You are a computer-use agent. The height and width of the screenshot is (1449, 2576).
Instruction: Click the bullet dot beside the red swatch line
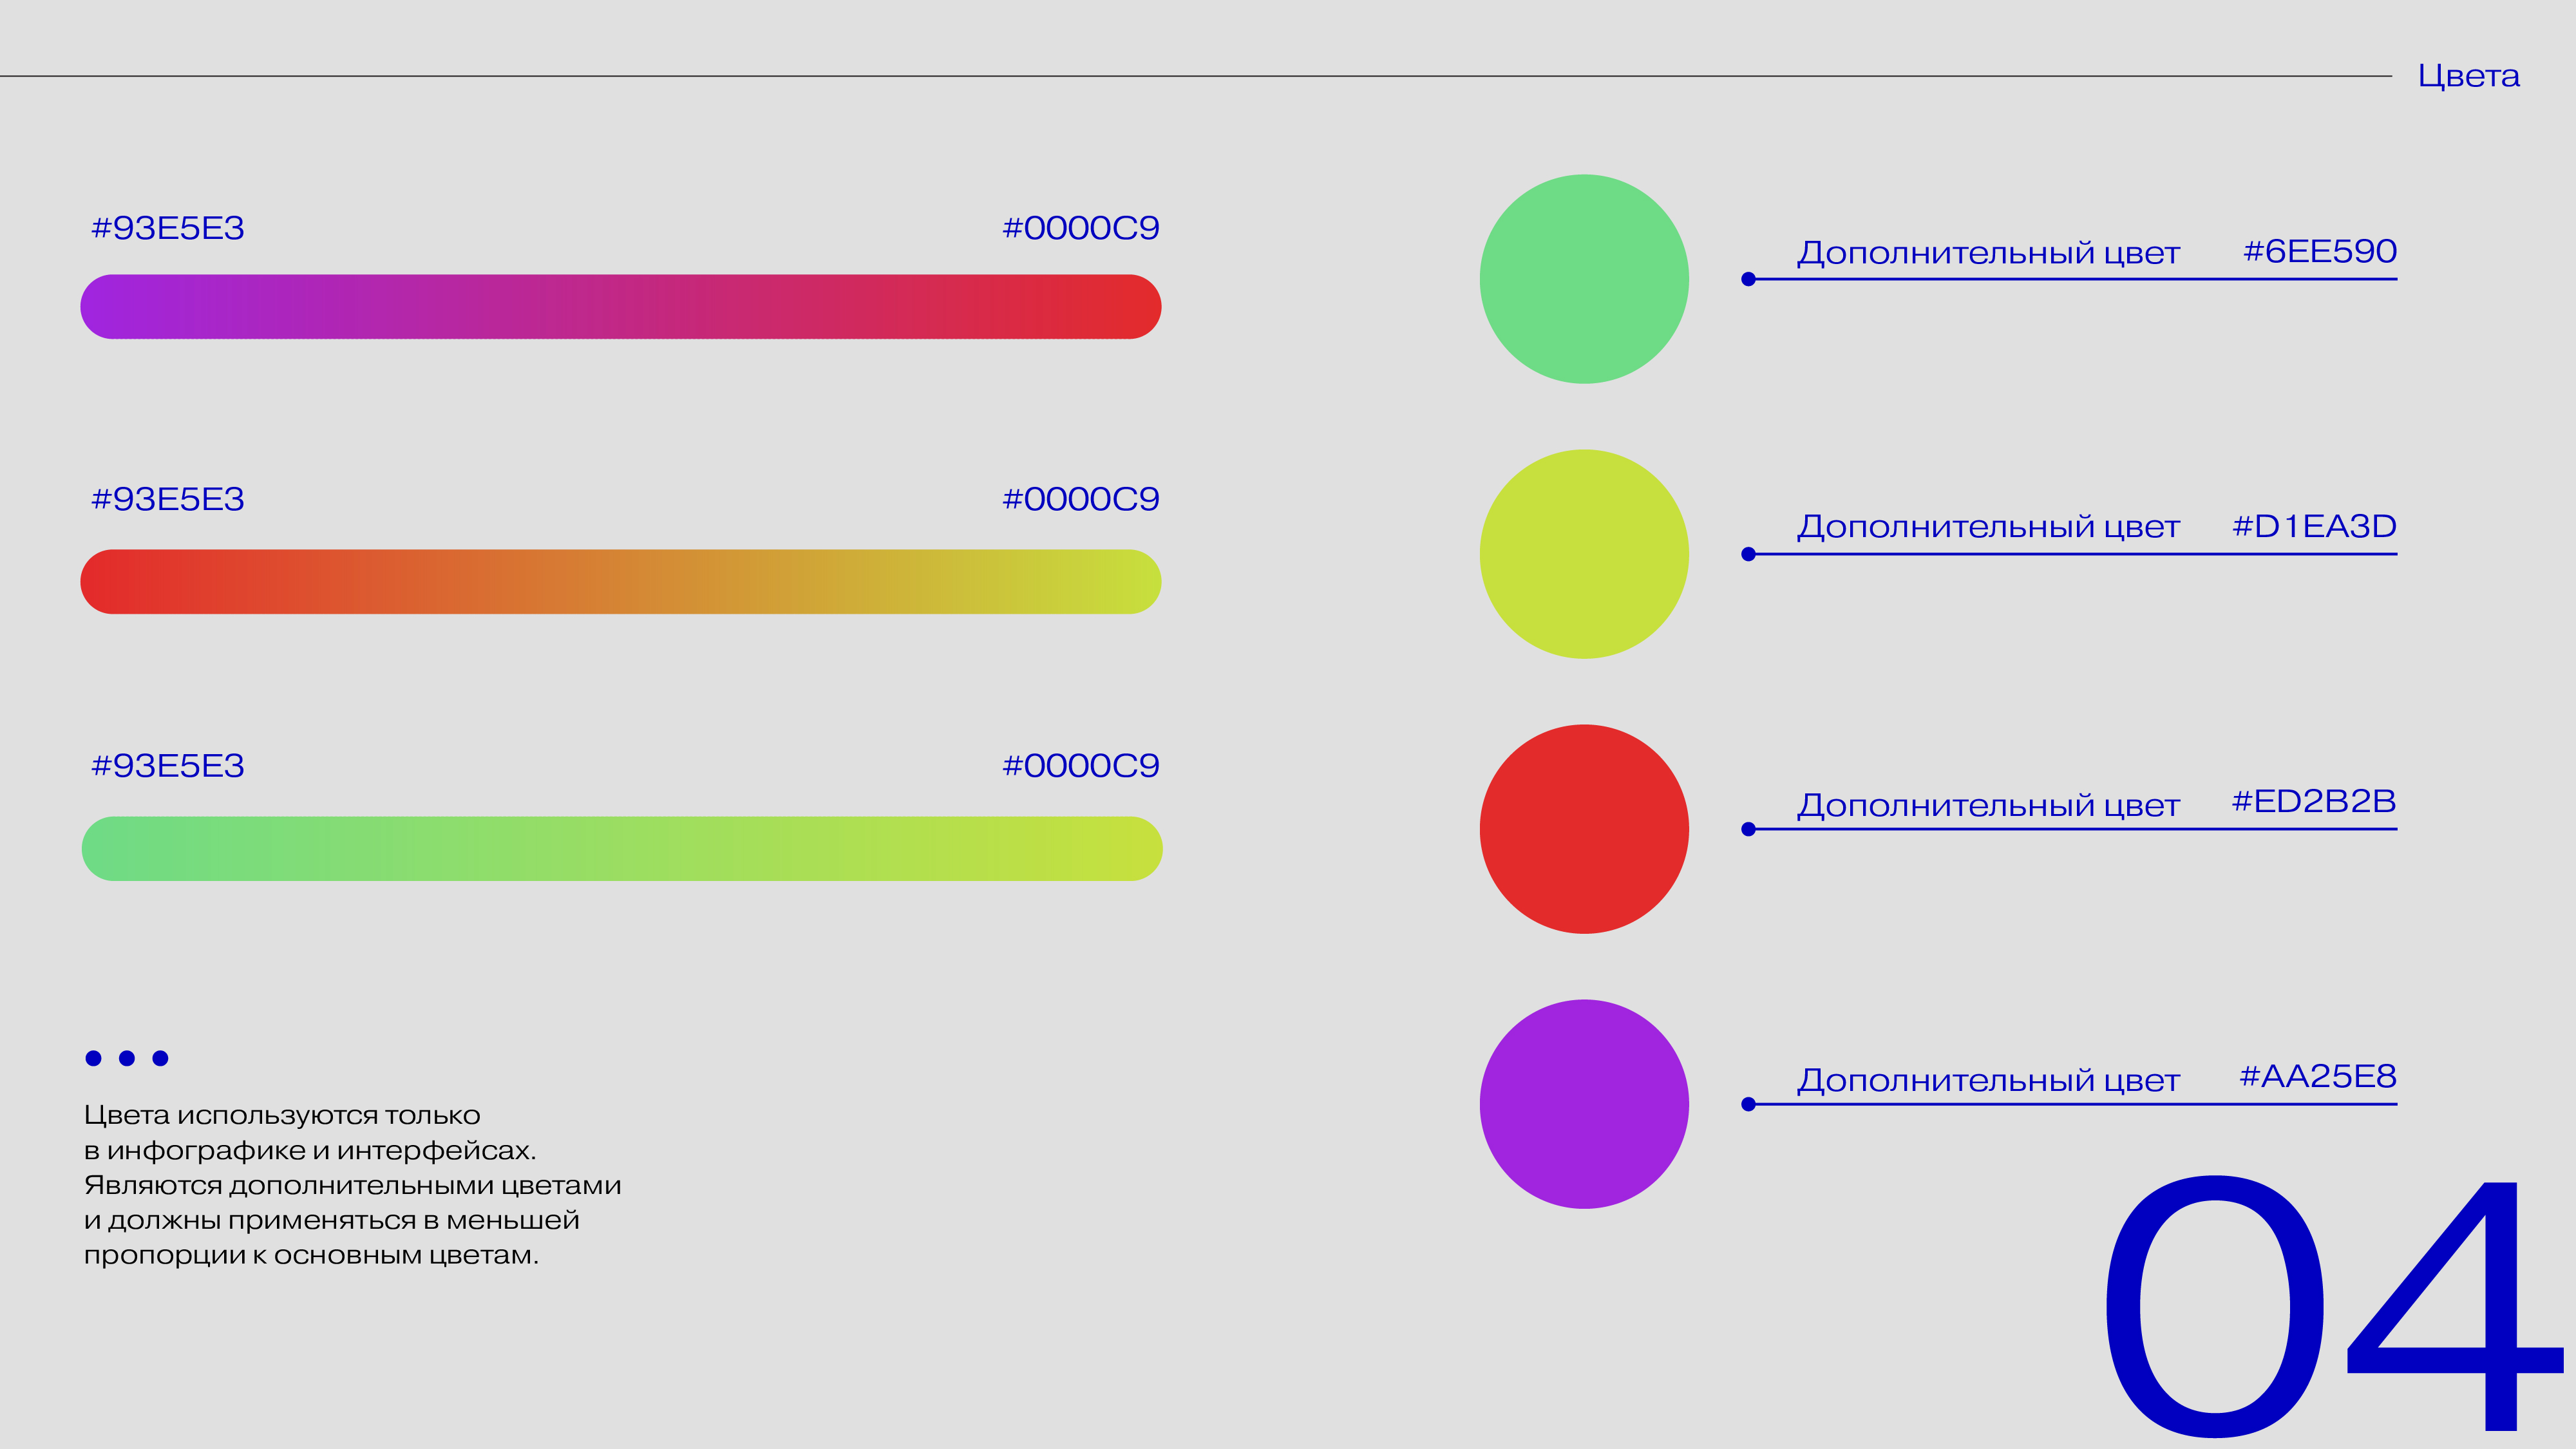tap(1748, 829)
